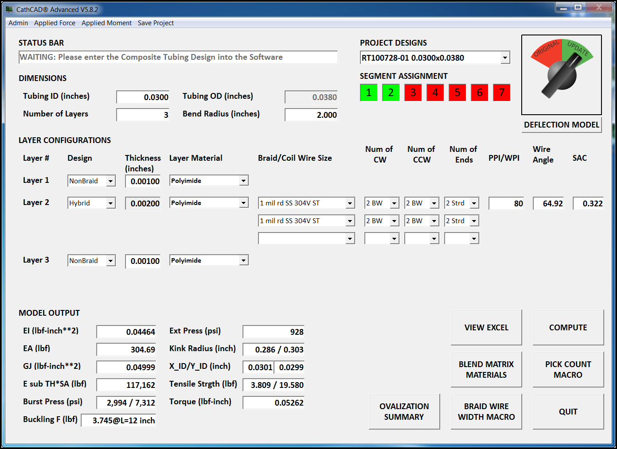Select segment 1 in Segment Assignment

click(x=368, y=93)
